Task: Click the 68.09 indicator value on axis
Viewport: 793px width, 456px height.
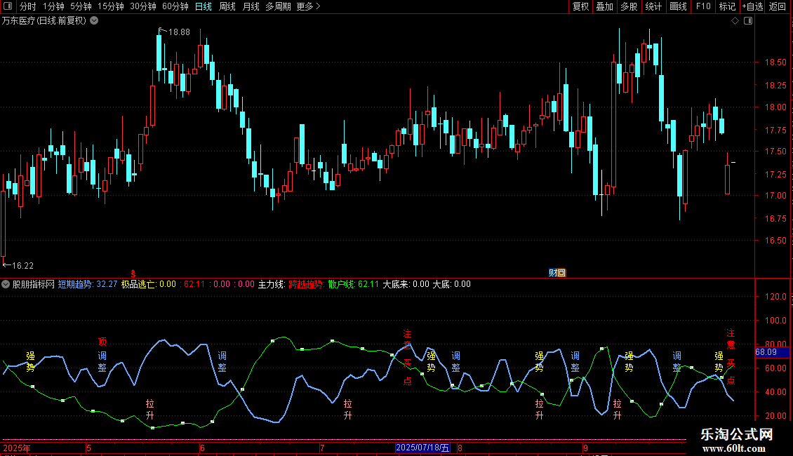Action: [x=766, y=352]
